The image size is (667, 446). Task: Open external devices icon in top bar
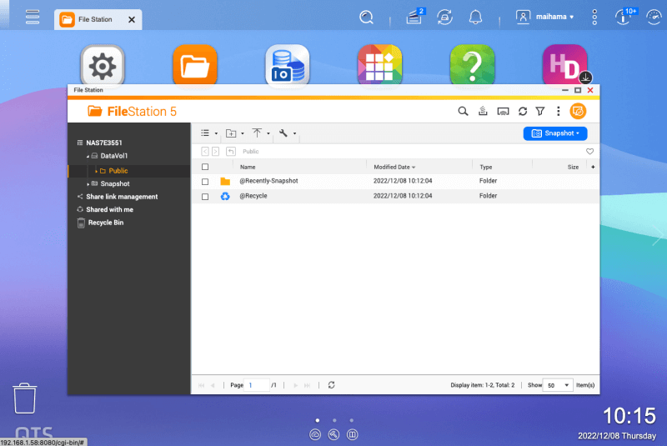click(x=444, y=17)
